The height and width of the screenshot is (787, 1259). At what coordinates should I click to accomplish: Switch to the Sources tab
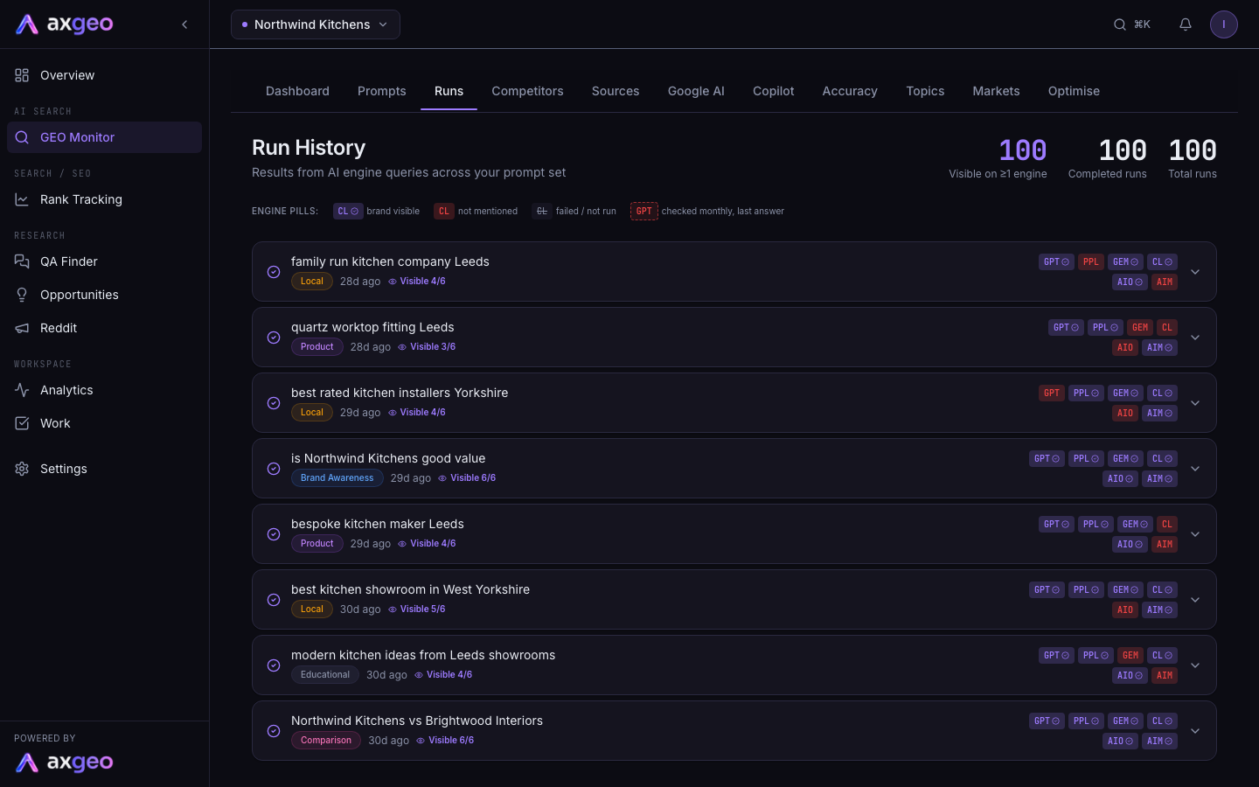coord(616,91)
